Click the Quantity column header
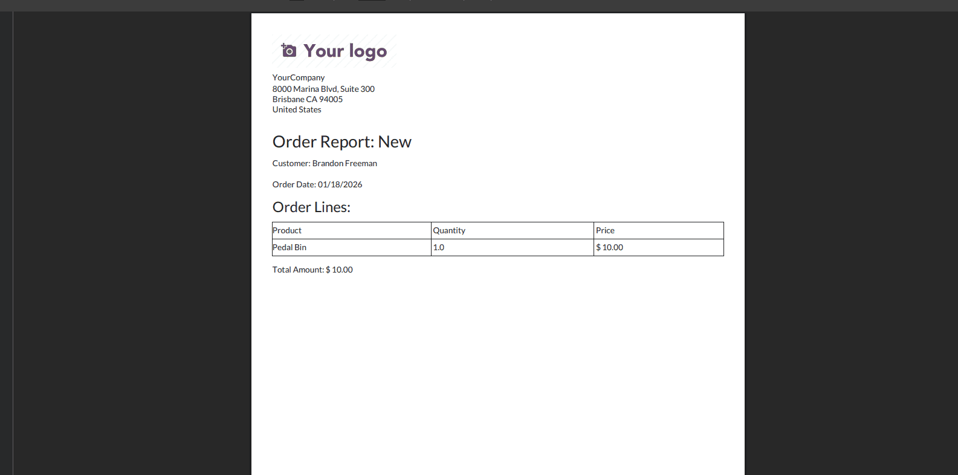Image resolution: width=958 pixels, height=475 pixels. (513, 230)
